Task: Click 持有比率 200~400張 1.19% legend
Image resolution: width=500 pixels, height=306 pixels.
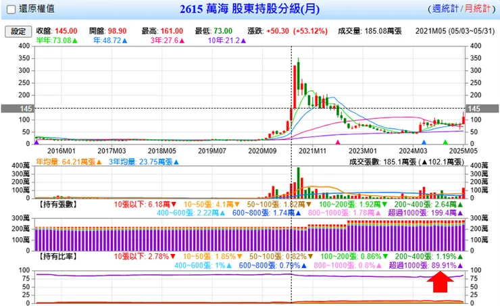Action: [429, 256]
